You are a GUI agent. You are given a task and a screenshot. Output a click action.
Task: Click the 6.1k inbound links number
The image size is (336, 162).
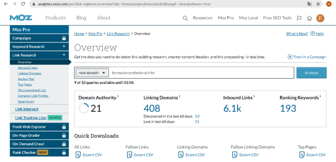[x=232, y=108]
